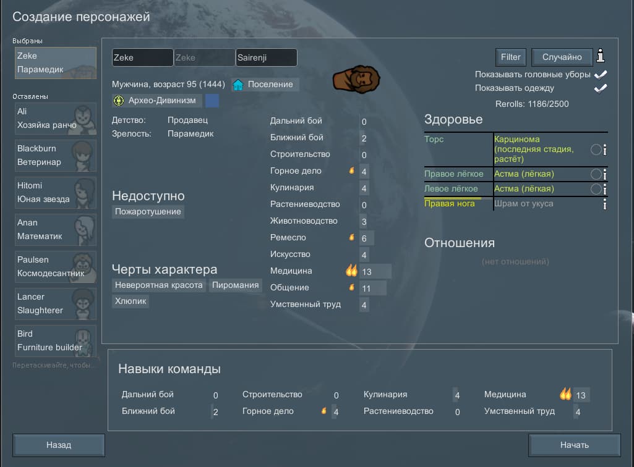Click the info icon beside Случайно button

tap(601, 57)
